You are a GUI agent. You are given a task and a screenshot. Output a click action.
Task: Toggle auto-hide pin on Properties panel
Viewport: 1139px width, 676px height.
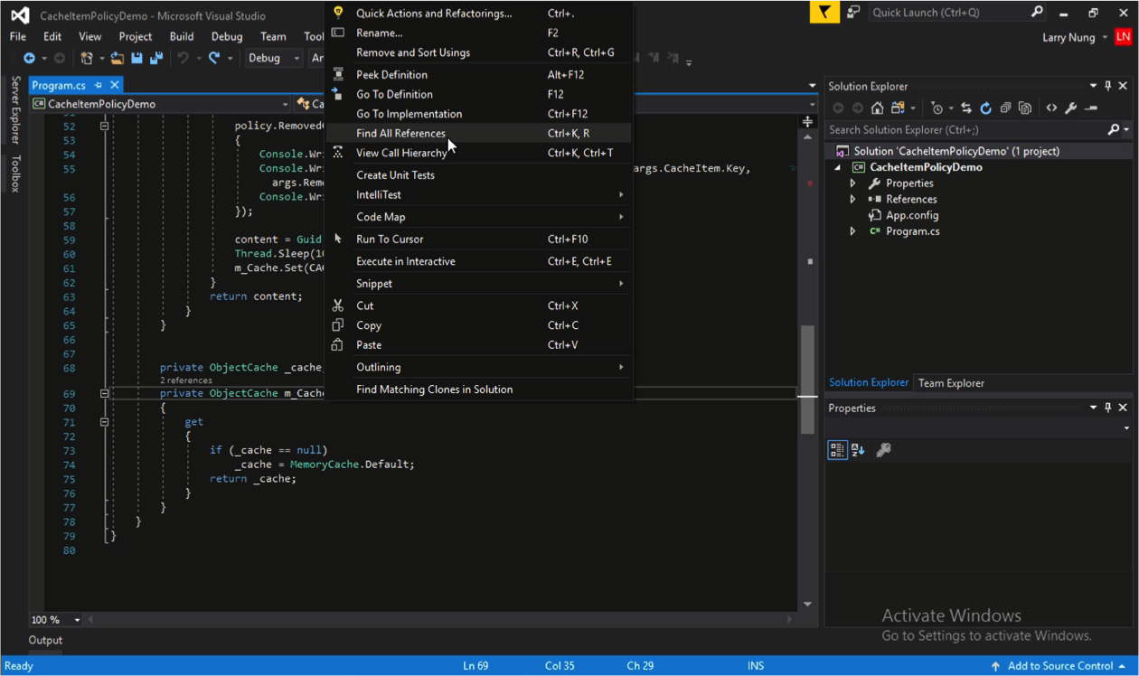1108,408
